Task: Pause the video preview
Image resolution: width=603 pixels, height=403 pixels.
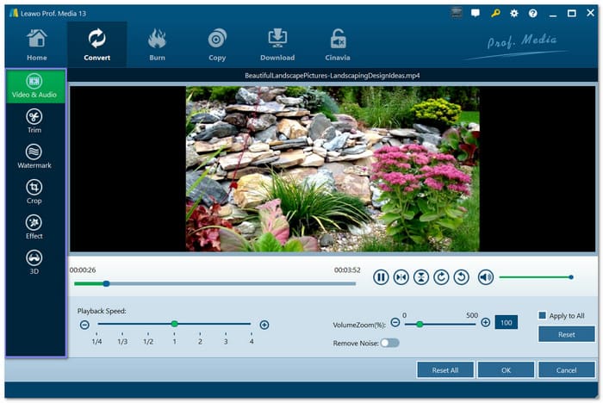Action: (x=381, y=277)
